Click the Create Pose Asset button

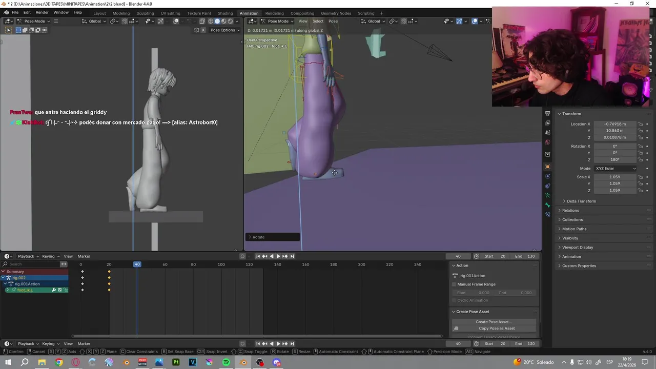[x=494, y=322]
